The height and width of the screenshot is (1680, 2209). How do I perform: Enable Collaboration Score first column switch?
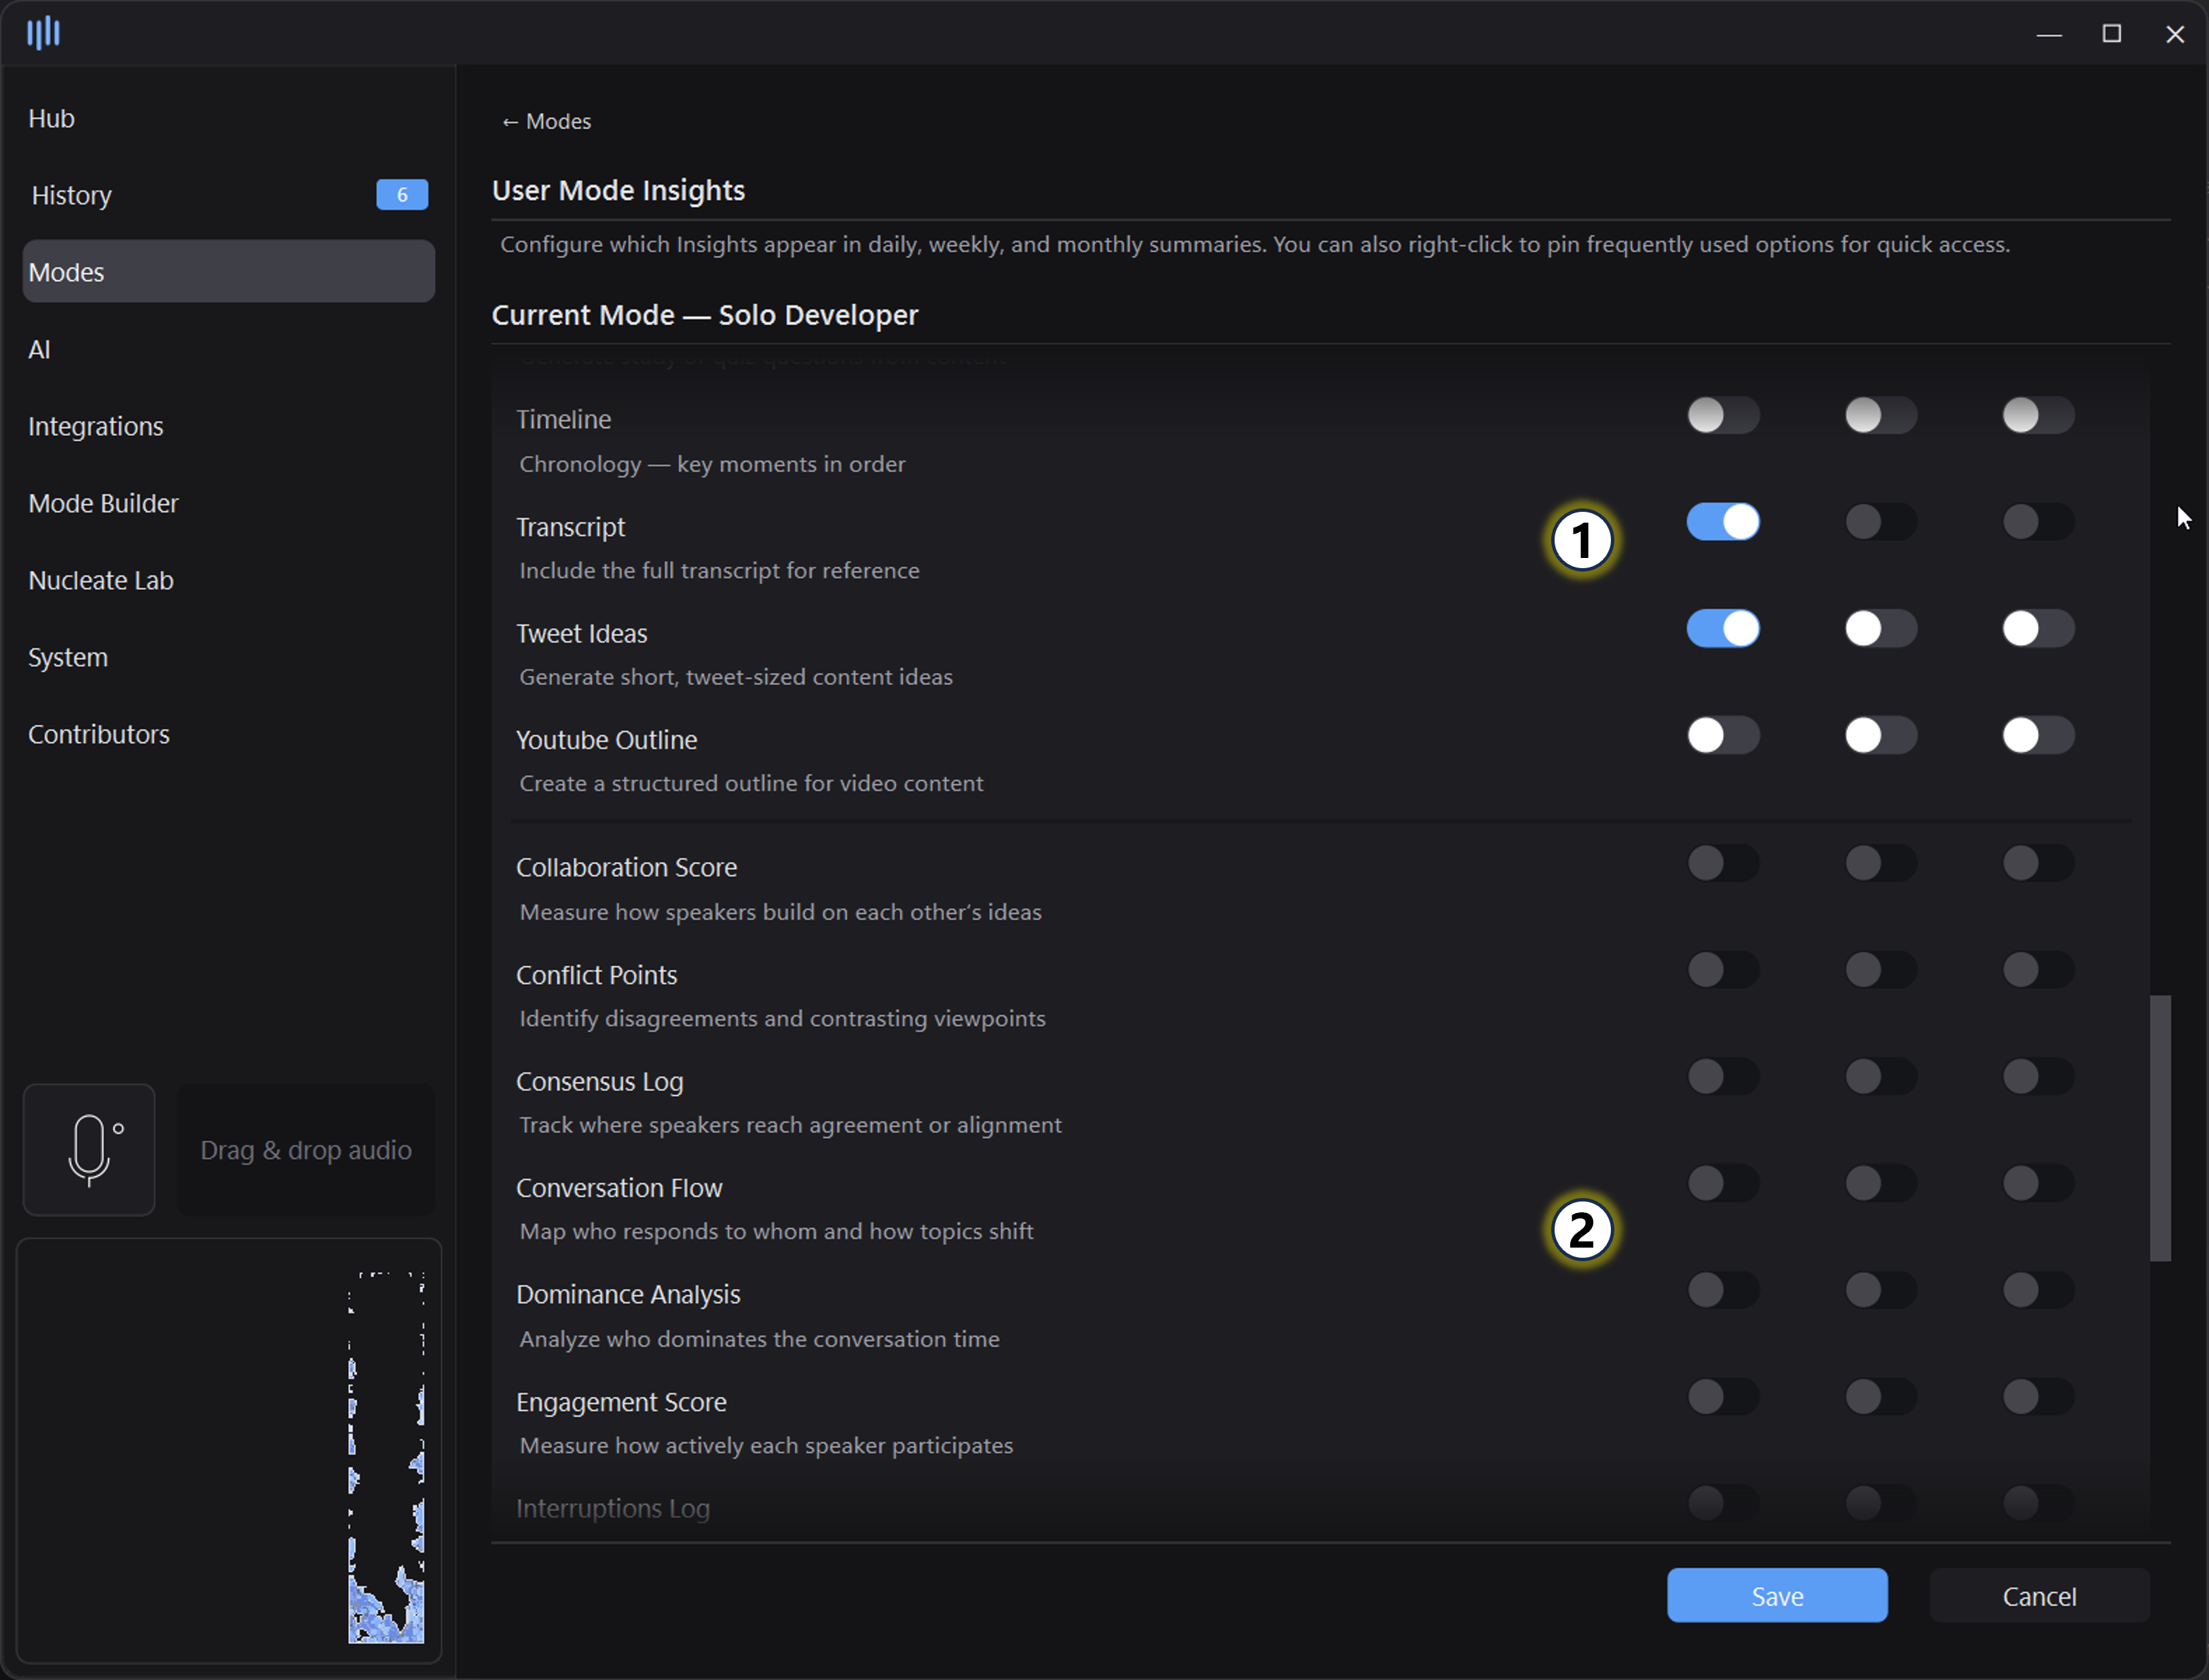pyautogui.click(x=1723, y=863)
